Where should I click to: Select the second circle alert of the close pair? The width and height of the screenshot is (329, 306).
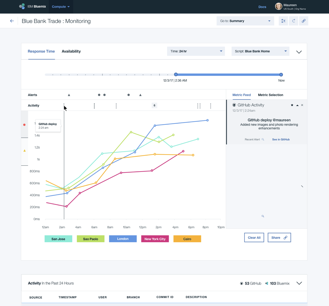pos(104,95)
